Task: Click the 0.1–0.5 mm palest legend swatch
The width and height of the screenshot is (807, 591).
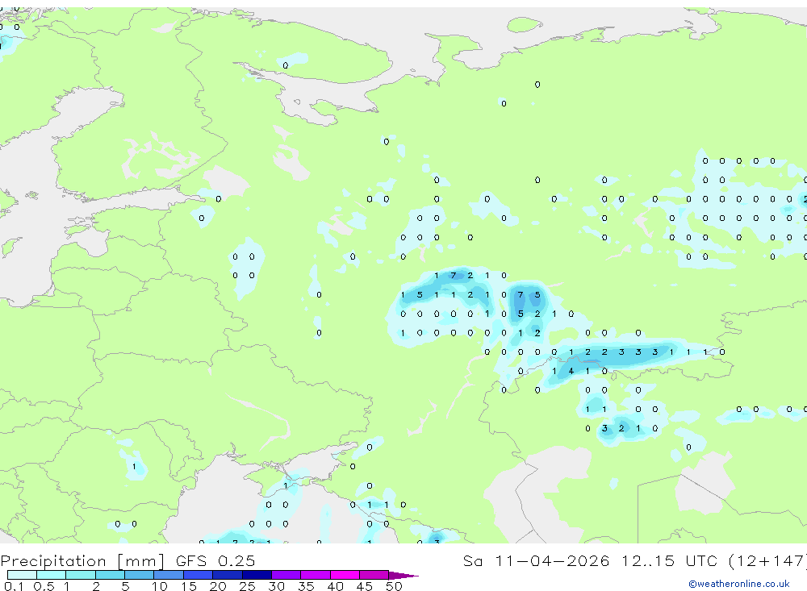Action: point(22,575)
